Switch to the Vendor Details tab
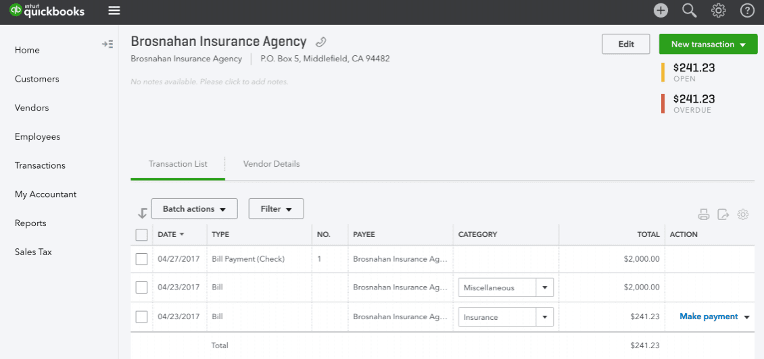The image size is (764, 359). coord(271,164)
